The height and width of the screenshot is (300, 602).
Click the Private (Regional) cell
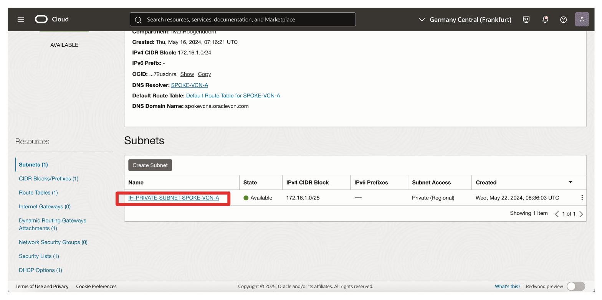pyautogui.click(x=433, y=198)
